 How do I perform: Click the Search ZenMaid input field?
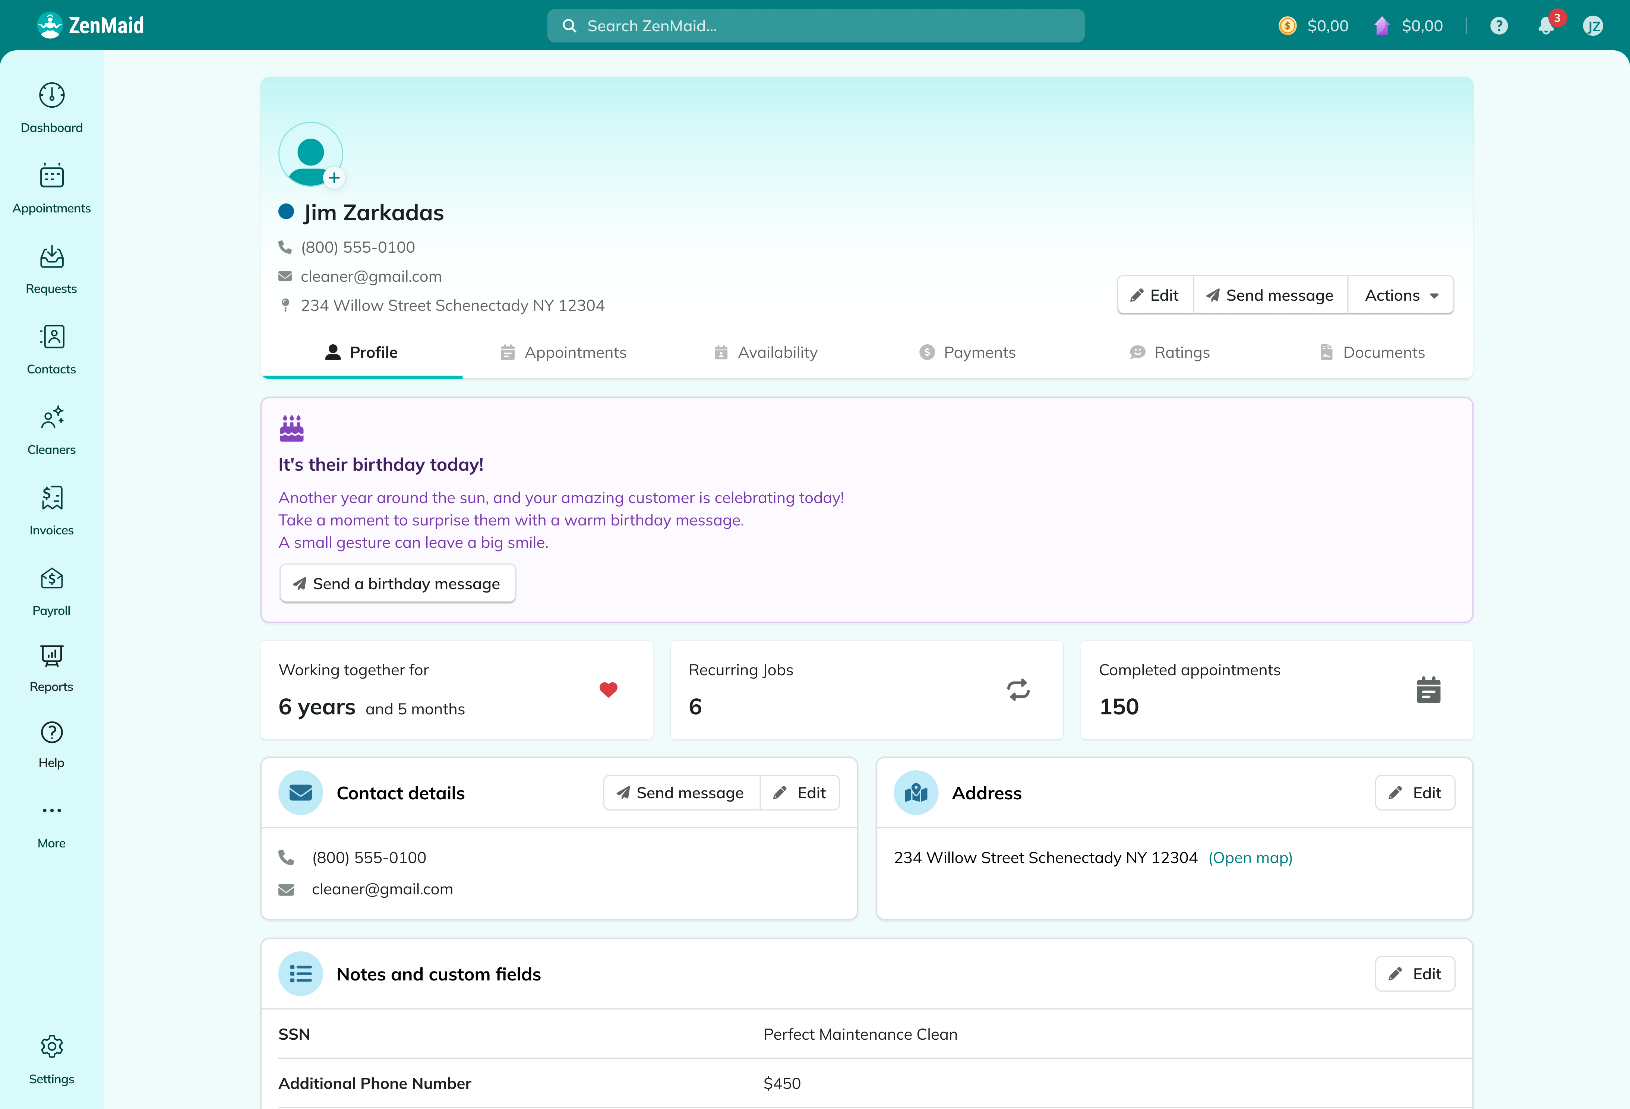point(815,26)
